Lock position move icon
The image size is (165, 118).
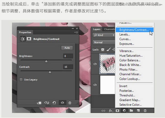pyautogui.click(x=114, y=49)
